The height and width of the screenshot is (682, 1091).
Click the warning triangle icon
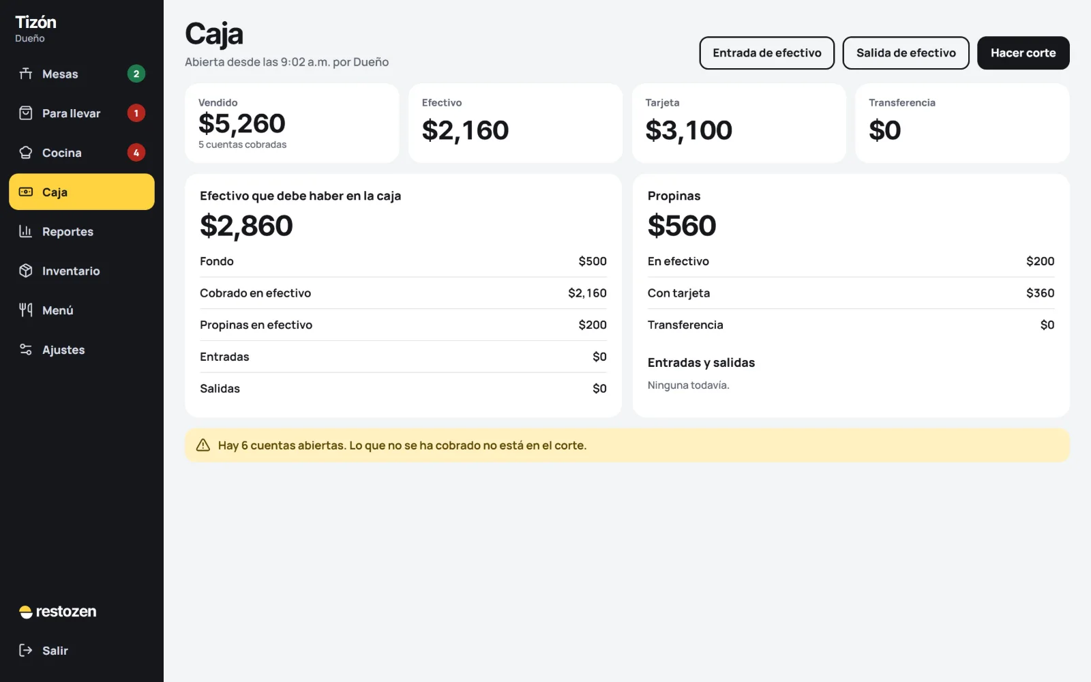(x=203, y=445)
